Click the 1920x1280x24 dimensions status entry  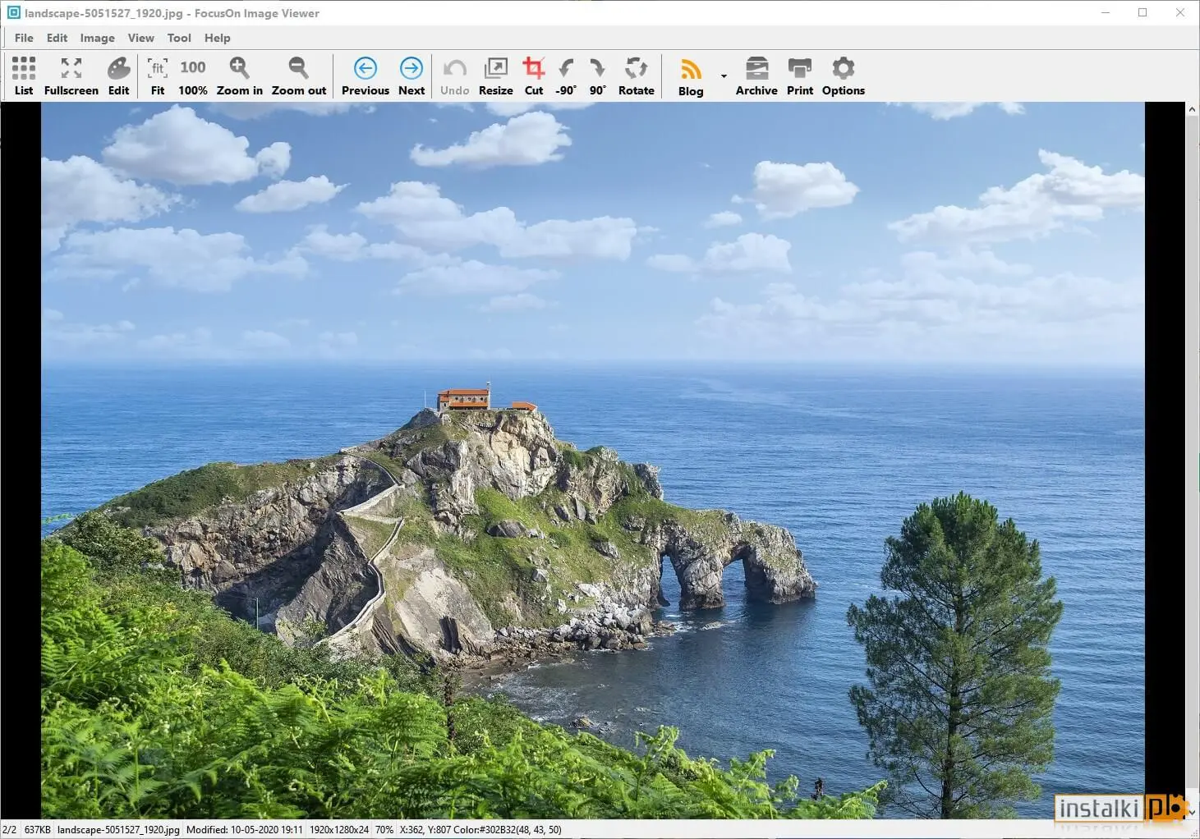pyautogui.click(x=339, y=830)
